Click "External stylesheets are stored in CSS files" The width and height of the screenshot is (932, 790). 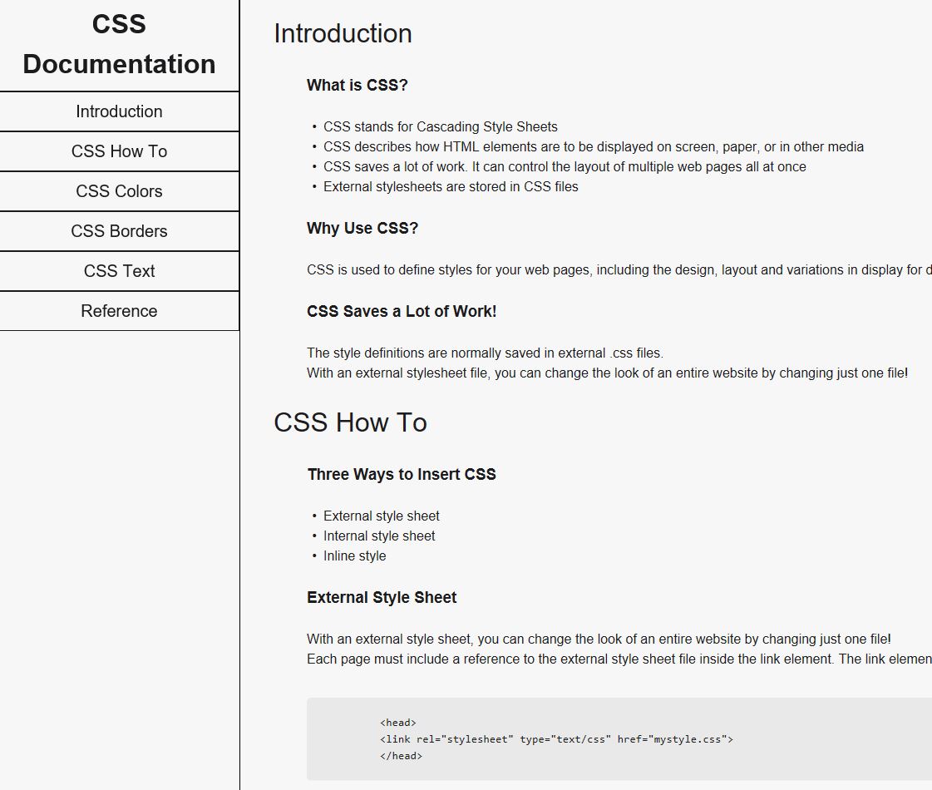451,186
